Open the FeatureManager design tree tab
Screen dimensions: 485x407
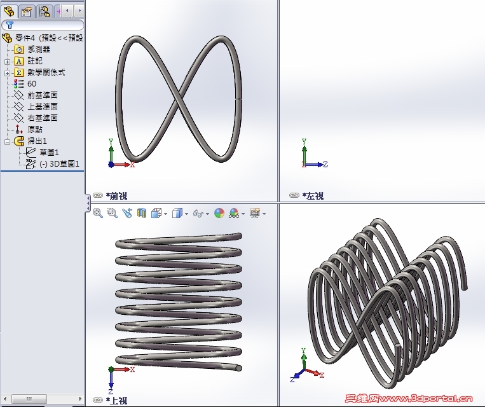tap(9, 11)
